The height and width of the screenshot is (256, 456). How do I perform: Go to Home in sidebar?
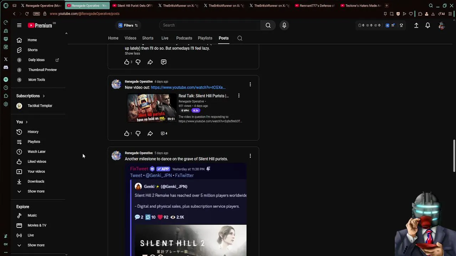click(32, 40)
